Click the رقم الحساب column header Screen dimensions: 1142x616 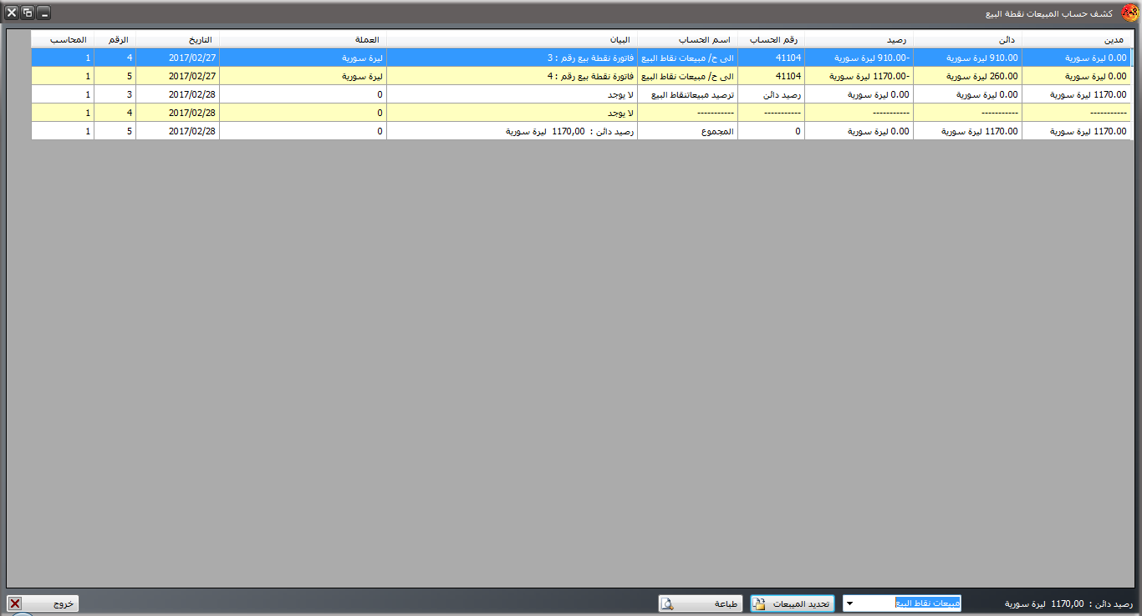pos(771,39)
